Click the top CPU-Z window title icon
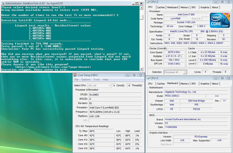The width and height of the screenshot is (233, 153). point(148,2)
